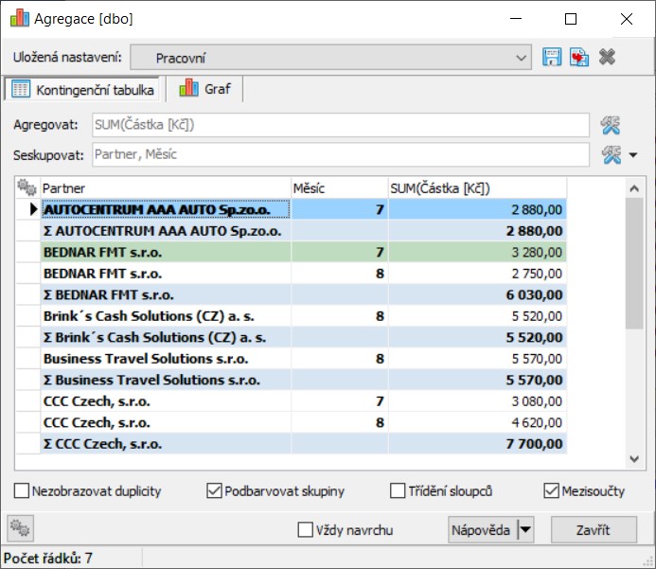Click the table scrollbar up arrow
Viewport: 656px width, 569px height.
[x=634, y=188]
